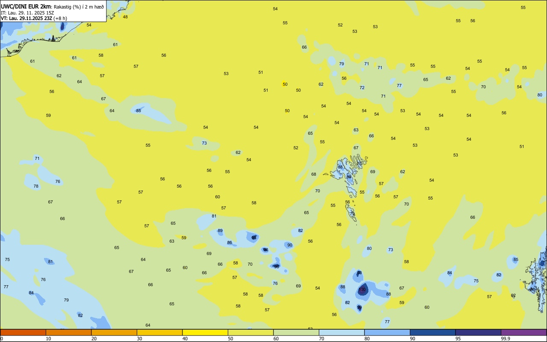This screenshot has height=342, width=547.
Task: Click the humidity value 100 in the dark blob
Action: (x=362, y=290)
